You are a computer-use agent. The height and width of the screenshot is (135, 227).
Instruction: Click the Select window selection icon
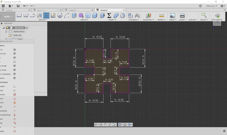pos(204,15)
